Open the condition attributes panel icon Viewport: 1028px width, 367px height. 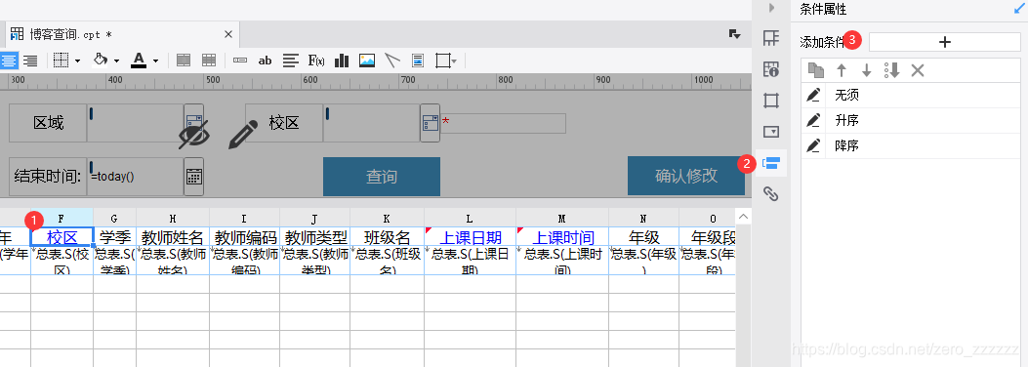[771, 163]
